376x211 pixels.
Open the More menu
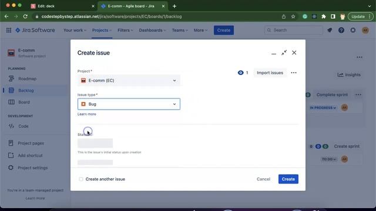(200, 30)
